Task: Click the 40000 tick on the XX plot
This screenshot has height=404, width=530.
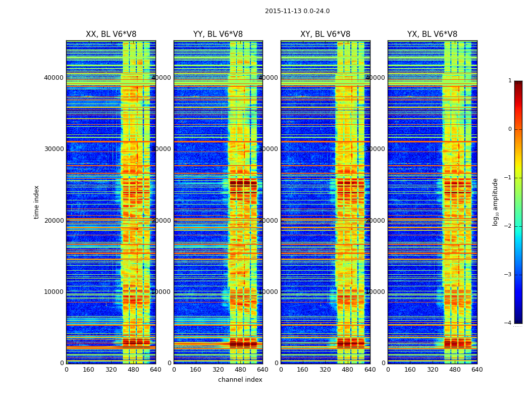Action: pos(54,77)
